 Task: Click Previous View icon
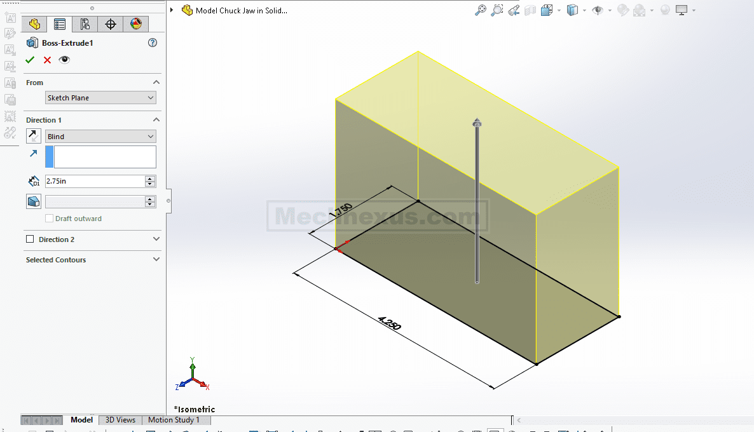(x=514, y=10)
